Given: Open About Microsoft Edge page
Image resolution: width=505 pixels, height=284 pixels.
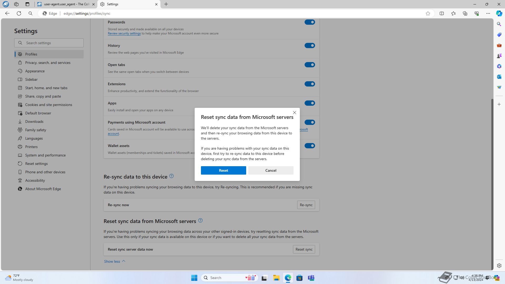Looking at the screenshot, I should [49, 189].
